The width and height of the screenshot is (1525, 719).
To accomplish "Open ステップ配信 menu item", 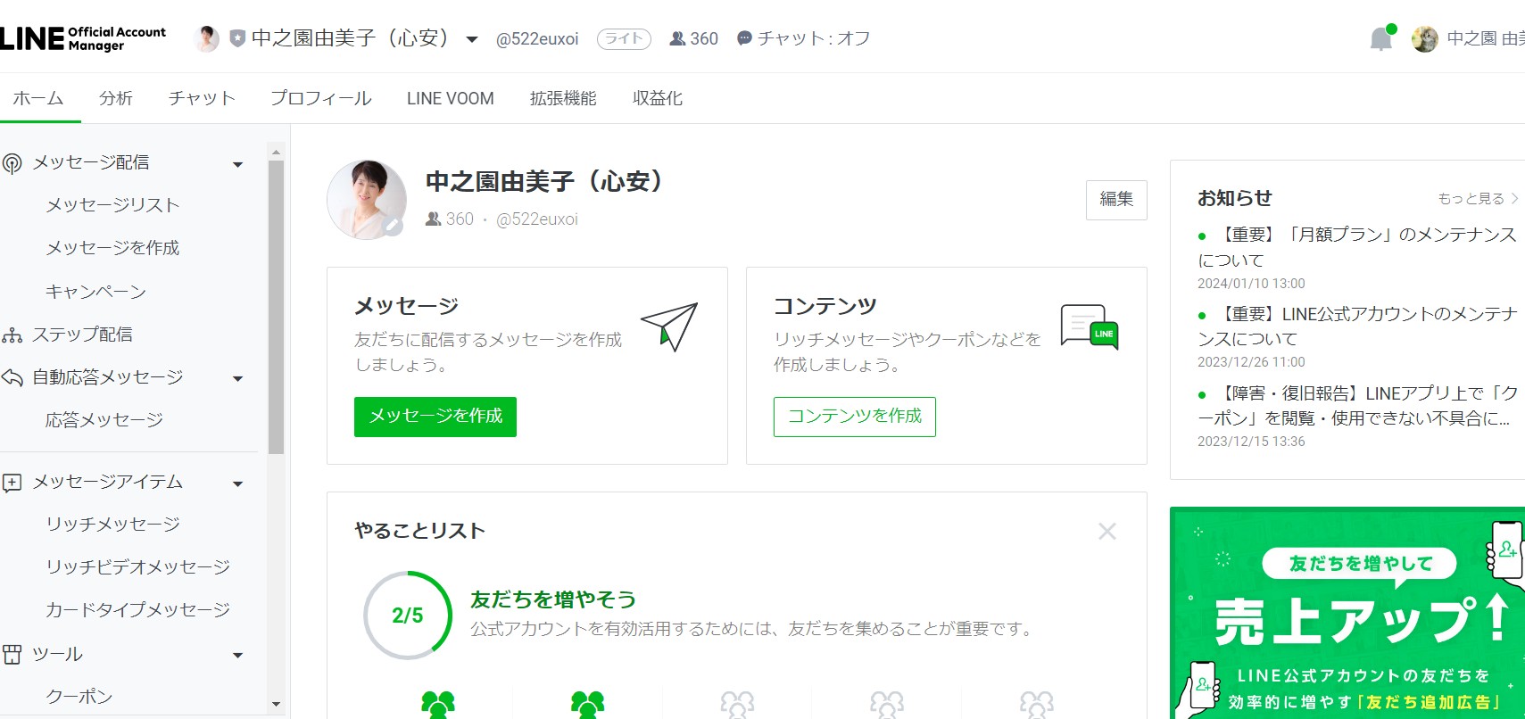I will [82, 335].
